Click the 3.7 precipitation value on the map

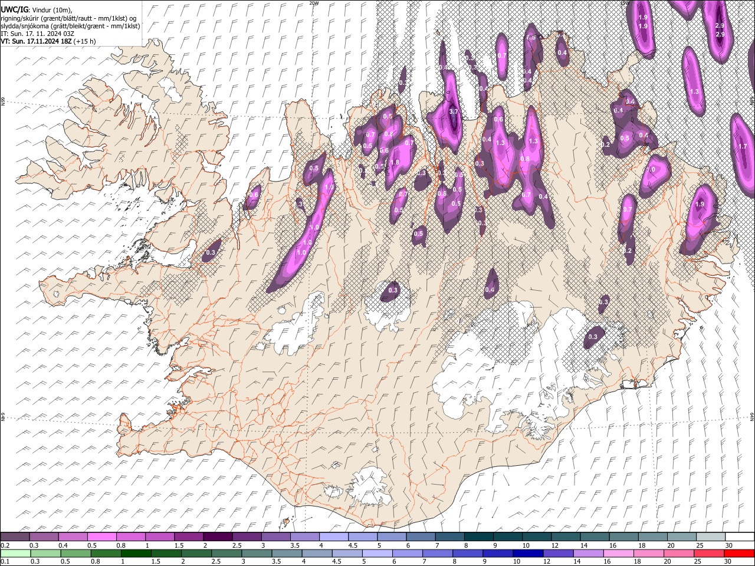tap(454, 111)
